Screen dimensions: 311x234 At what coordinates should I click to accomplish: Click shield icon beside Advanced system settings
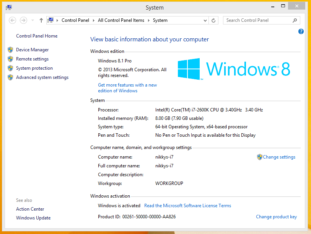(x=10, y=77)
